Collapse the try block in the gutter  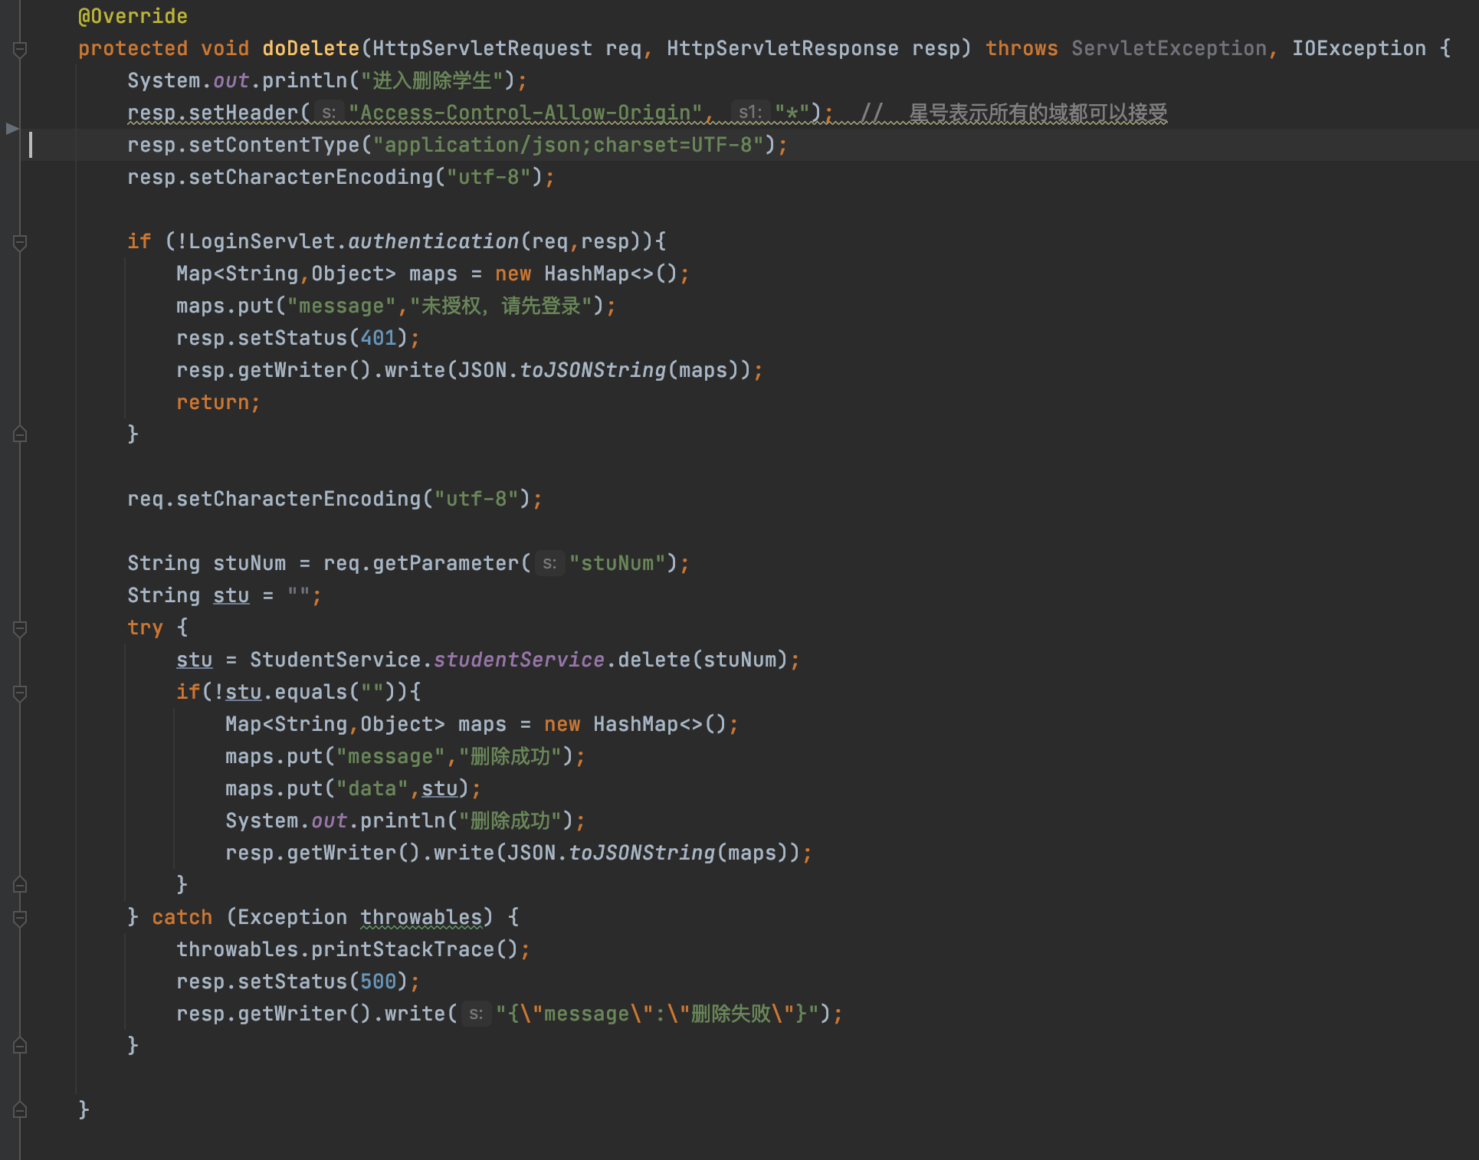[x=21, y=628]
